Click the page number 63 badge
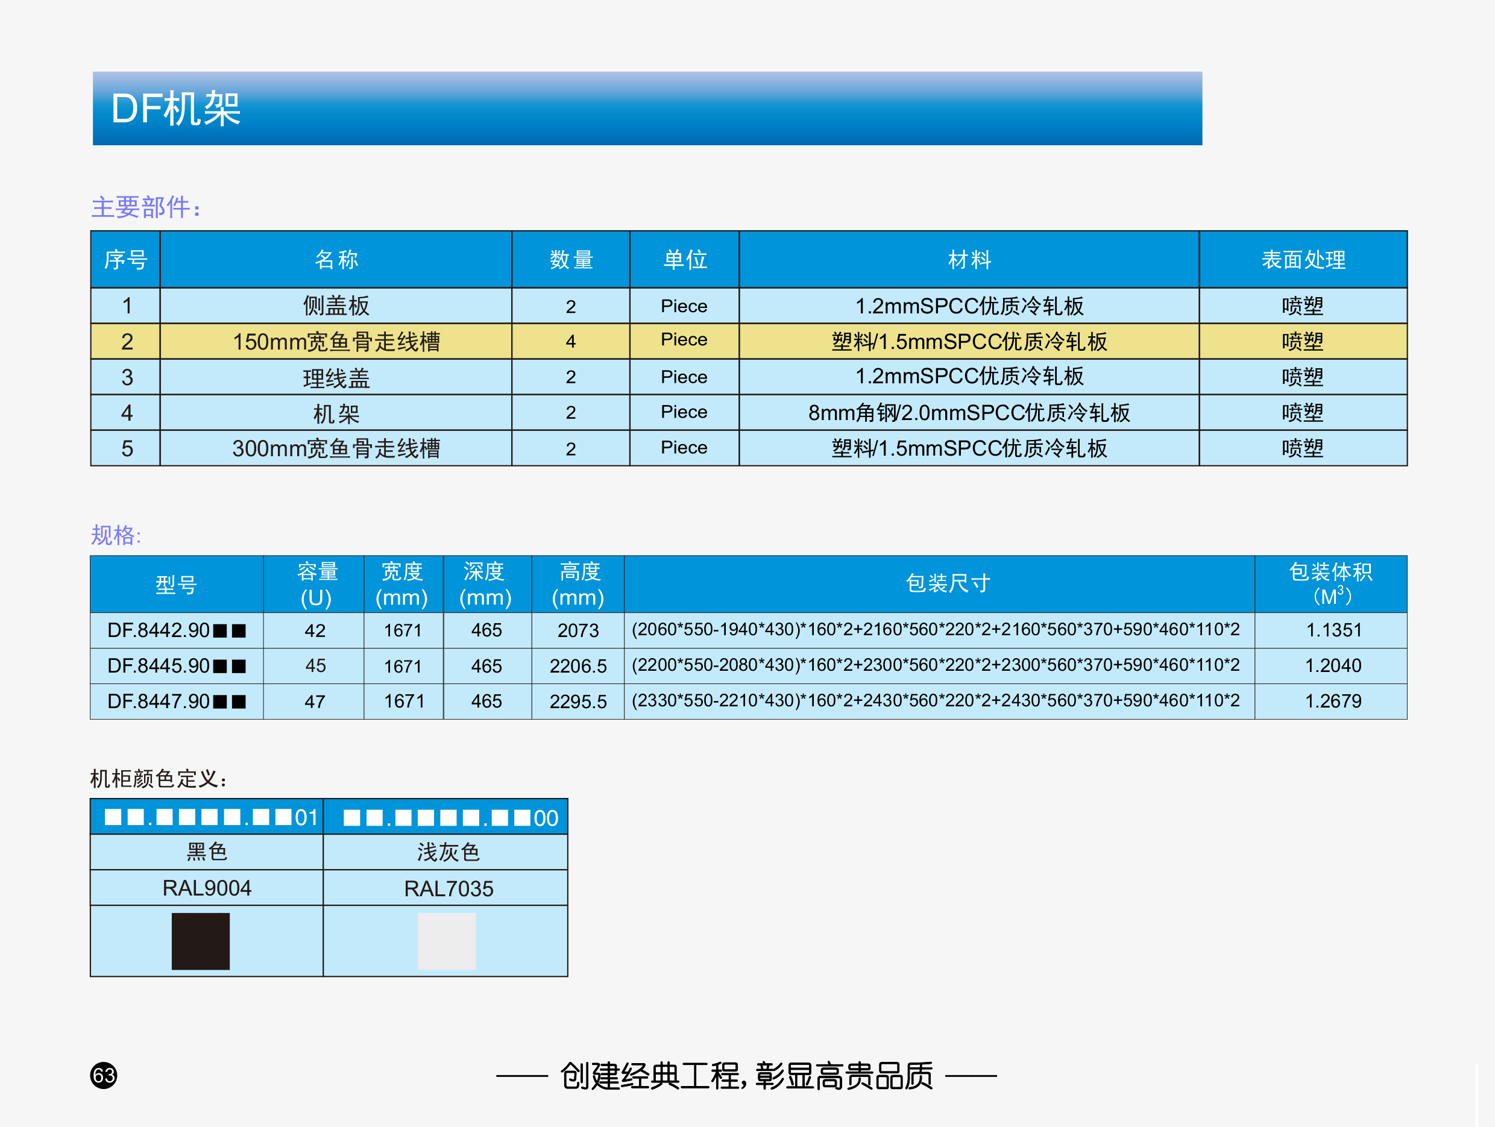The image size is (1495, 1127). [104, 1075]
